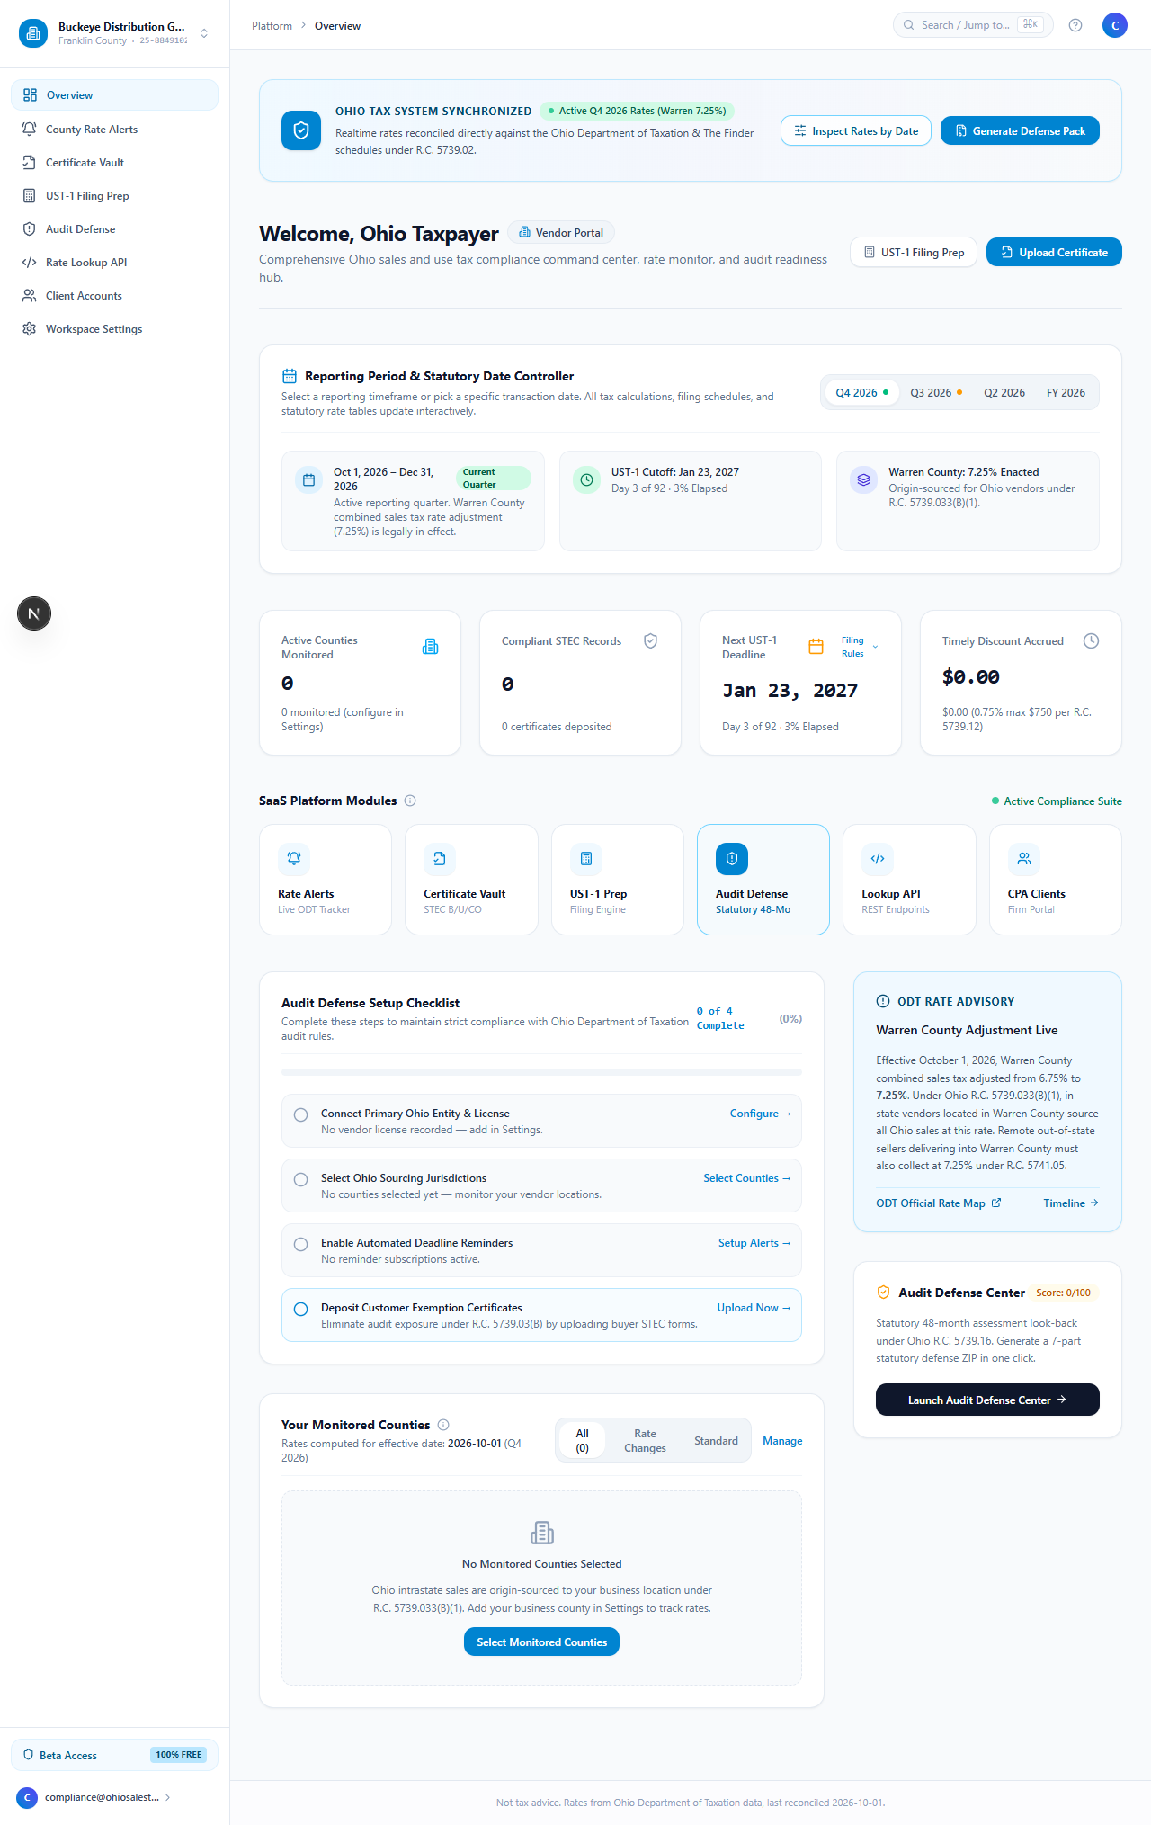This screenshot has width=1151, height=1825.
Task: Click the Manage link for monitored counties
Action: click(x=782, y=1441)
